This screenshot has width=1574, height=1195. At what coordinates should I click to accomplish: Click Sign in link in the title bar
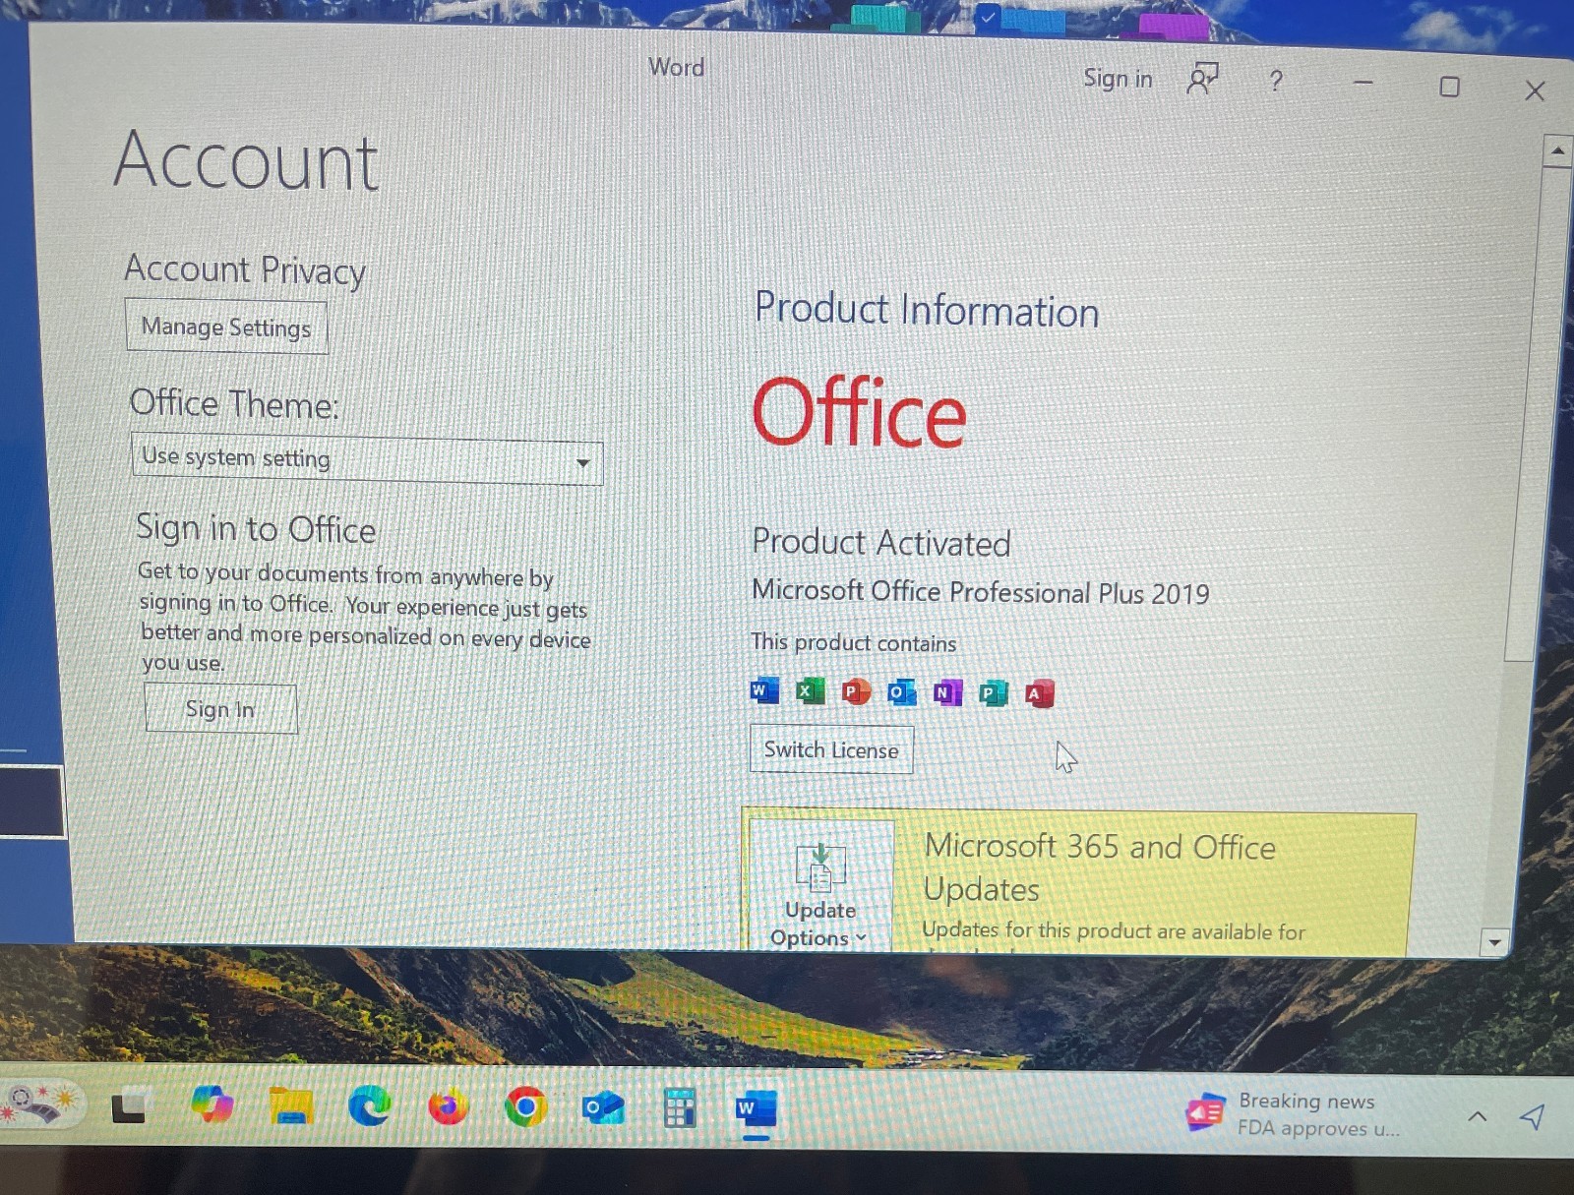(x=1118, y=78)
